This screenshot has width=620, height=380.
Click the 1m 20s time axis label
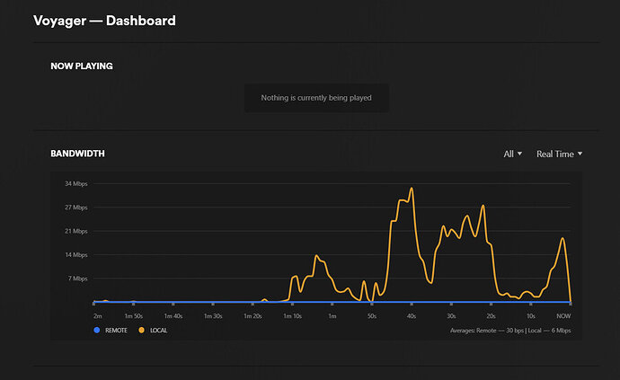252,316
